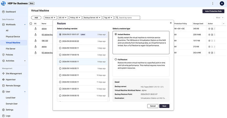Click the restore icon for 1017 KB row
This screenshot has height=118, width=227.
click(209, 41)
